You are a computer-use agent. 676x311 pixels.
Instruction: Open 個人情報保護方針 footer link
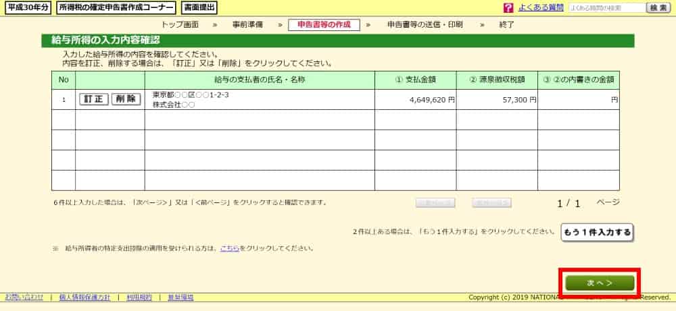(84, 297)
